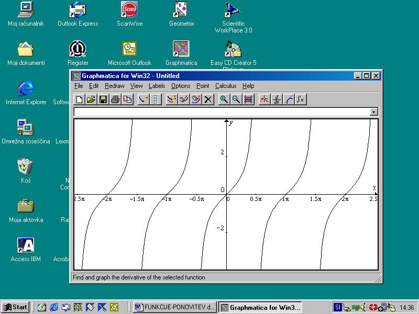The image size is (419, 314).
Task: Open the Edit menu
Action: tap(94, 86)
